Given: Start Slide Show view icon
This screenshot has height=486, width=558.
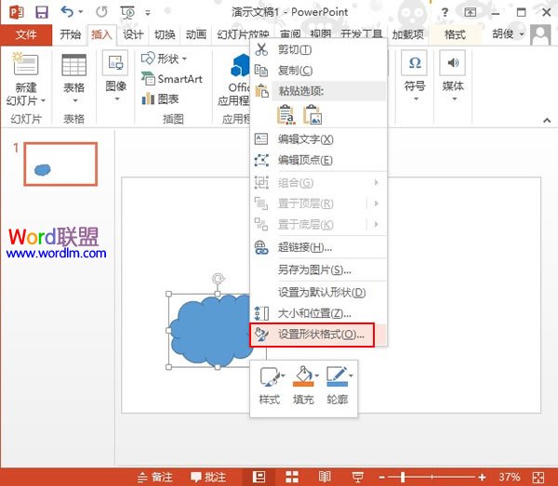Looking at the screenshot, I should 358,477.
